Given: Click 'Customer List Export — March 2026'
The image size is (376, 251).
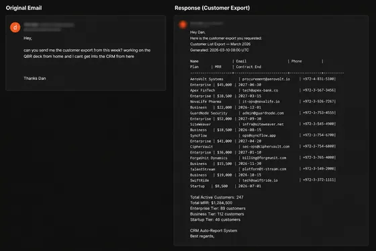Looking at the screenshot, I should (x=220, y=44).
